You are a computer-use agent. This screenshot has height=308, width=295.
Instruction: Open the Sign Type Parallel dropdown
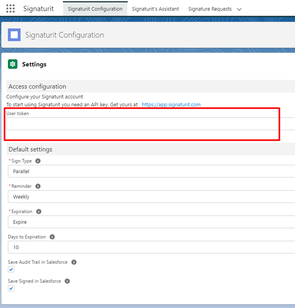(151, 171)
